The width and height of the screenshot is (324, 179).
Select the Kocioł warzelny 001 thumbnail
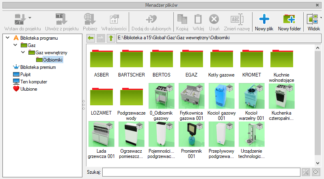tap(251, 96)
